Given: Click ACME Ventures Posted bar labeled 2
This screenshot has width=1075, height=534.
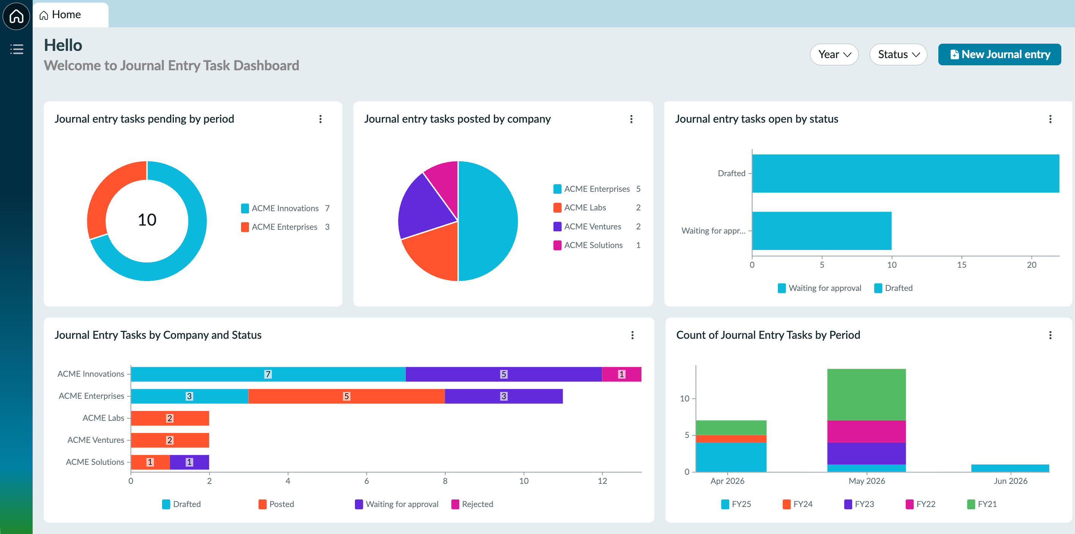Looking at the screenshot, I should point(170,440).
